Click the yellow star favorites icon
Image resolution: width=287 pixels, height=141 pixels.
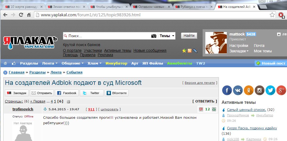coord(184,51)
